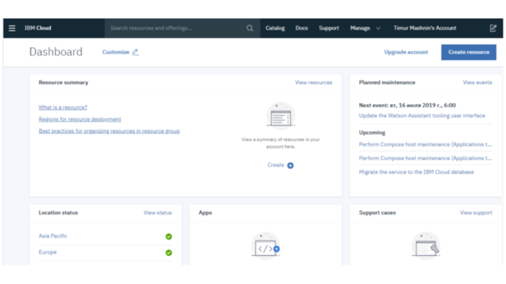
Task: Click the Apps code window illustration
Action: coord(266,246)
